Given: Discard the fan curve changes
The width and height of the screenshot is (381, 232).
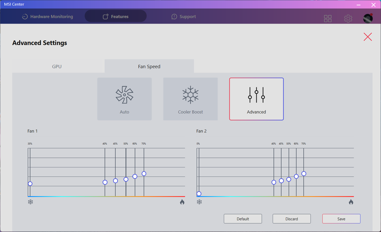Looking at the screenshot, I should [x=292, y=219].
